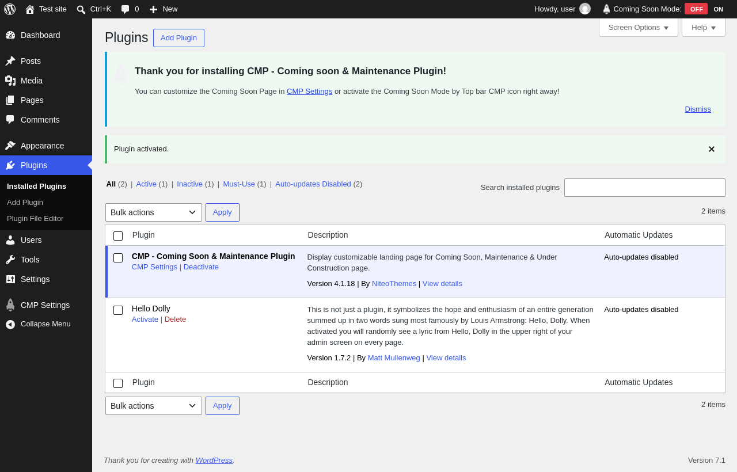Image resolution: width=737 pixels, height=472 pixels.
Task: Click the user avatar icon
Action: click(x=585, y=9)
